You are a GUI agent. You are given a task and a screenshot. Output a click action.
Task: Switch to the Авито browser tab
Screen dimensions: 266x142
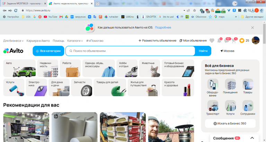pyautogui.click(x=71, y=3)
